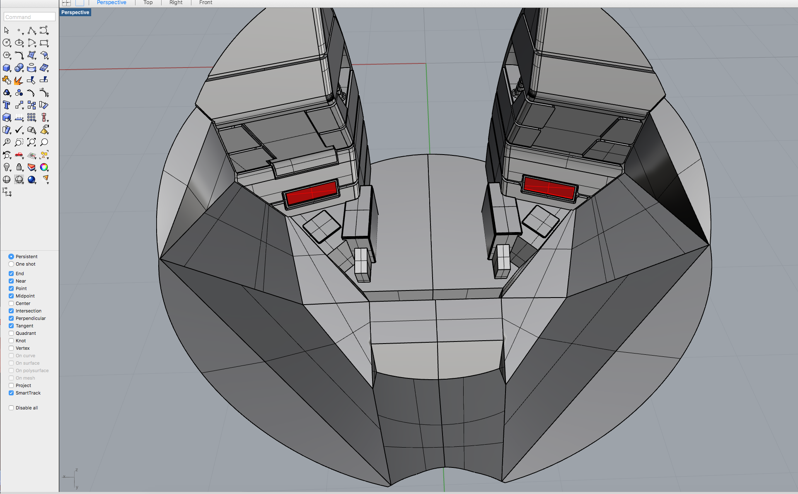Click the Ungroup three-circles tool
The image size is (798, 494).
click(19, 92)
